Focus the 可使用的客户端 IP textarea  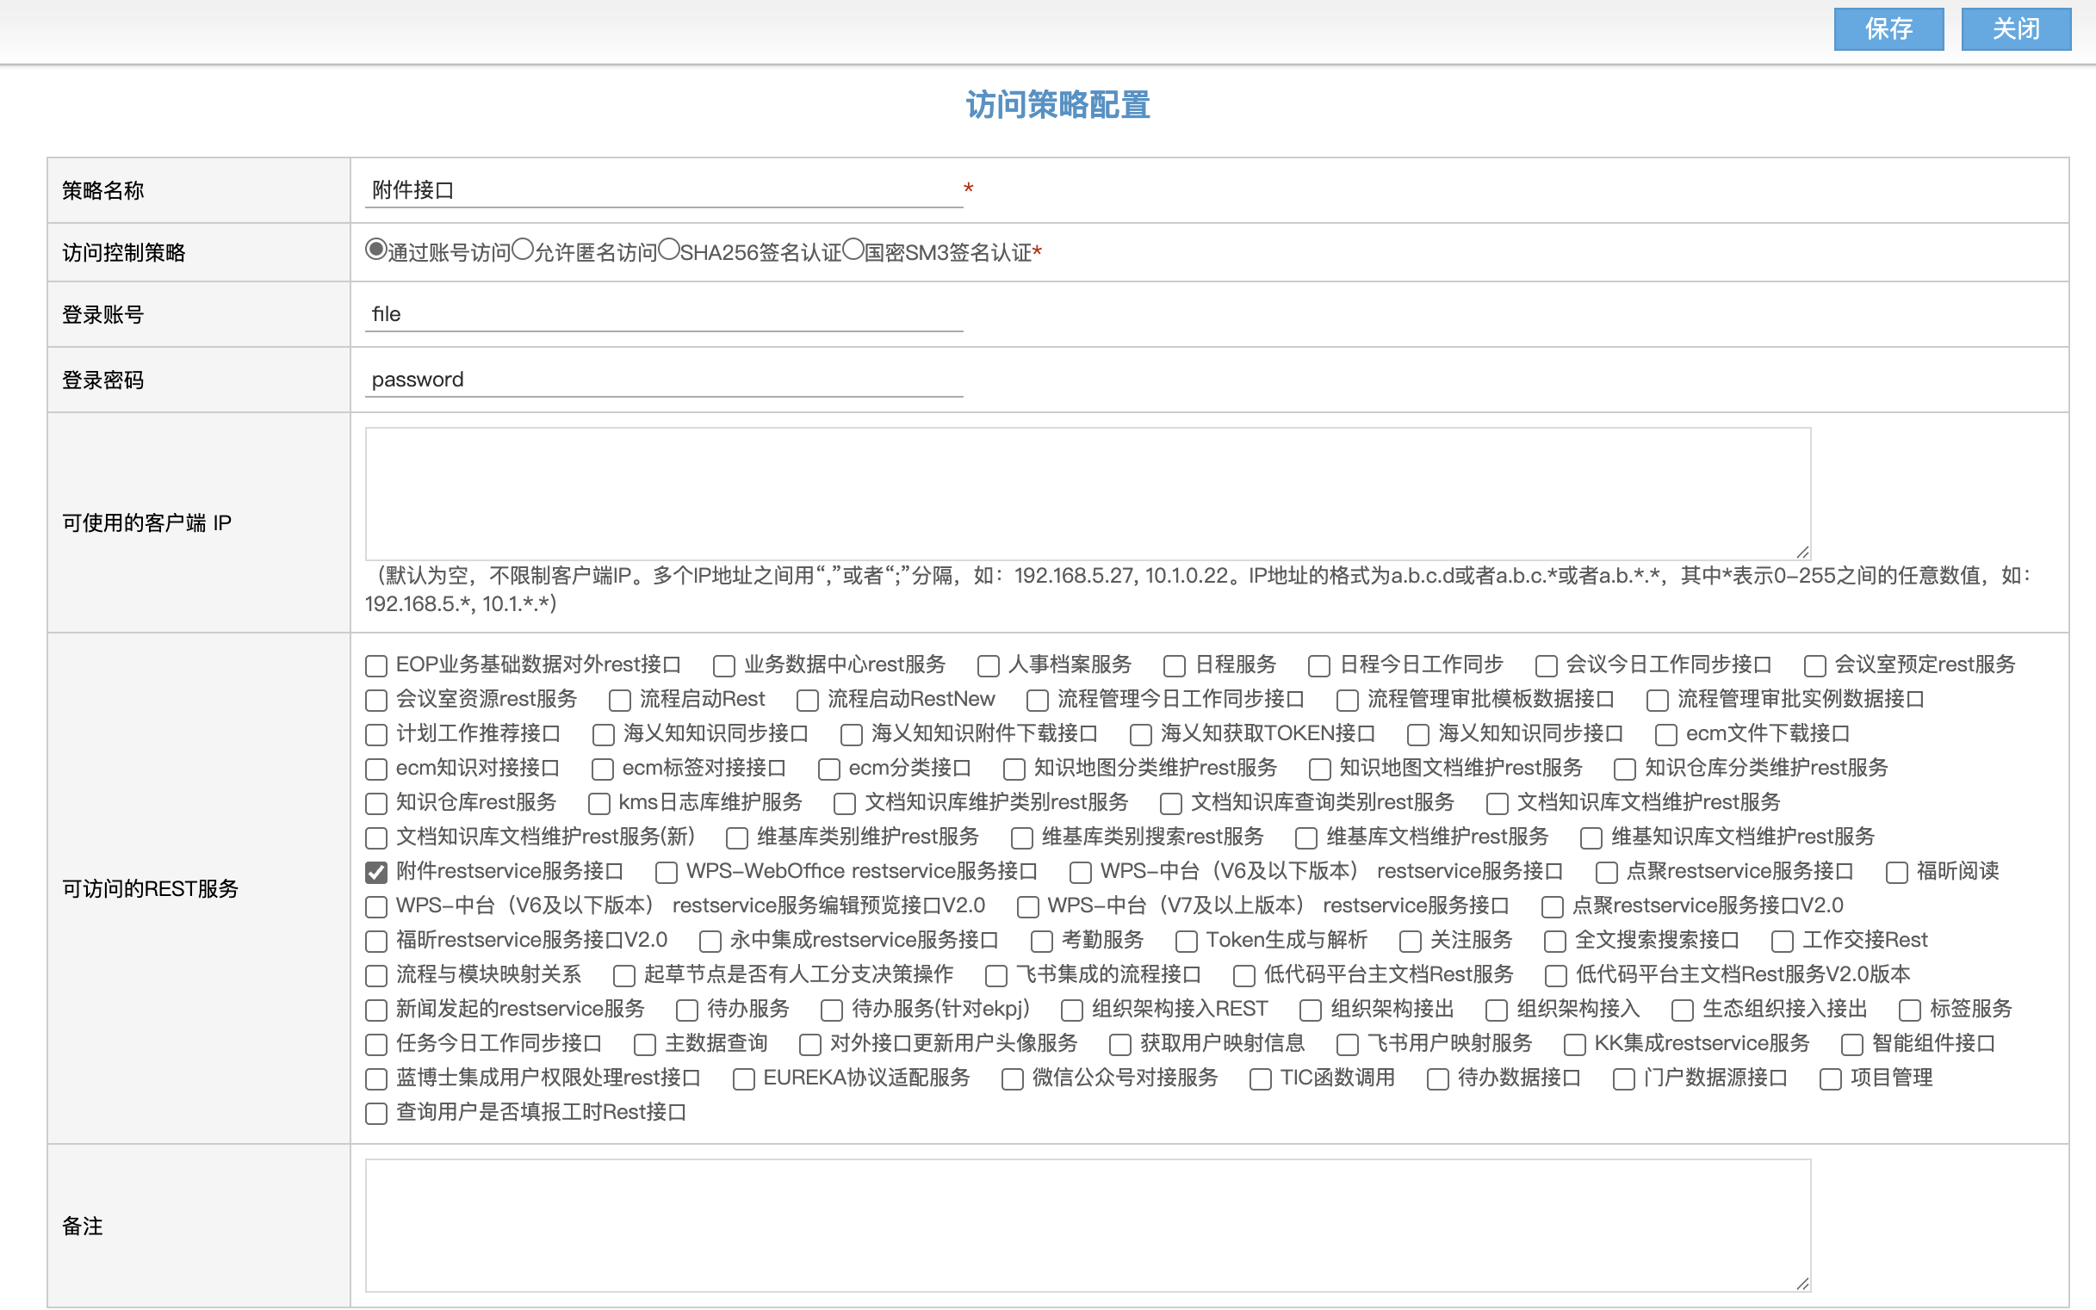click(x=1087, y=493)
